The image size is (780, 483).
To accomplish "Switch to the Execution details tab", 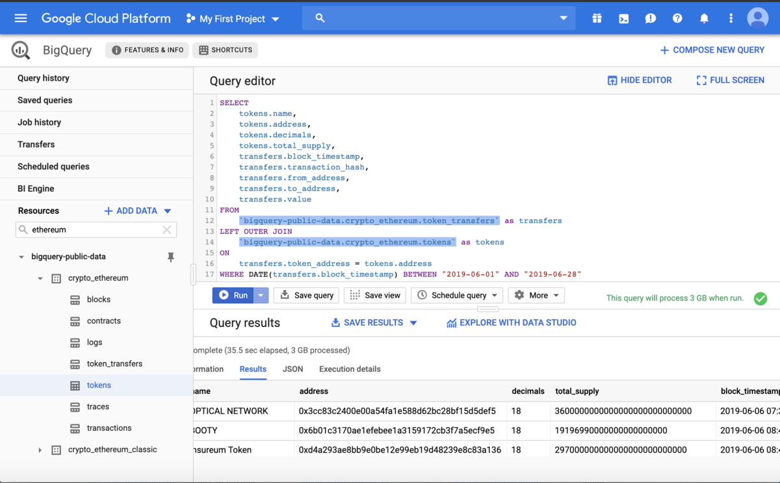I will tap(350, 369).
